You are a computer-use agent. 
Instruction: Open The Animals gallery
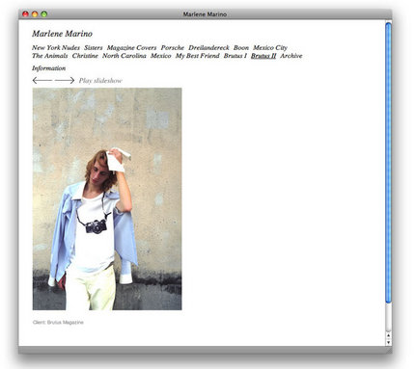pyautogui.click(x=50, y=56)
